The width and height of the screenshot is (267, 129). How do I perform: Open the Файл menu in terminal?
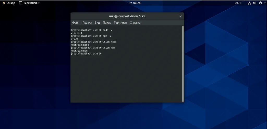pos(76,23)
